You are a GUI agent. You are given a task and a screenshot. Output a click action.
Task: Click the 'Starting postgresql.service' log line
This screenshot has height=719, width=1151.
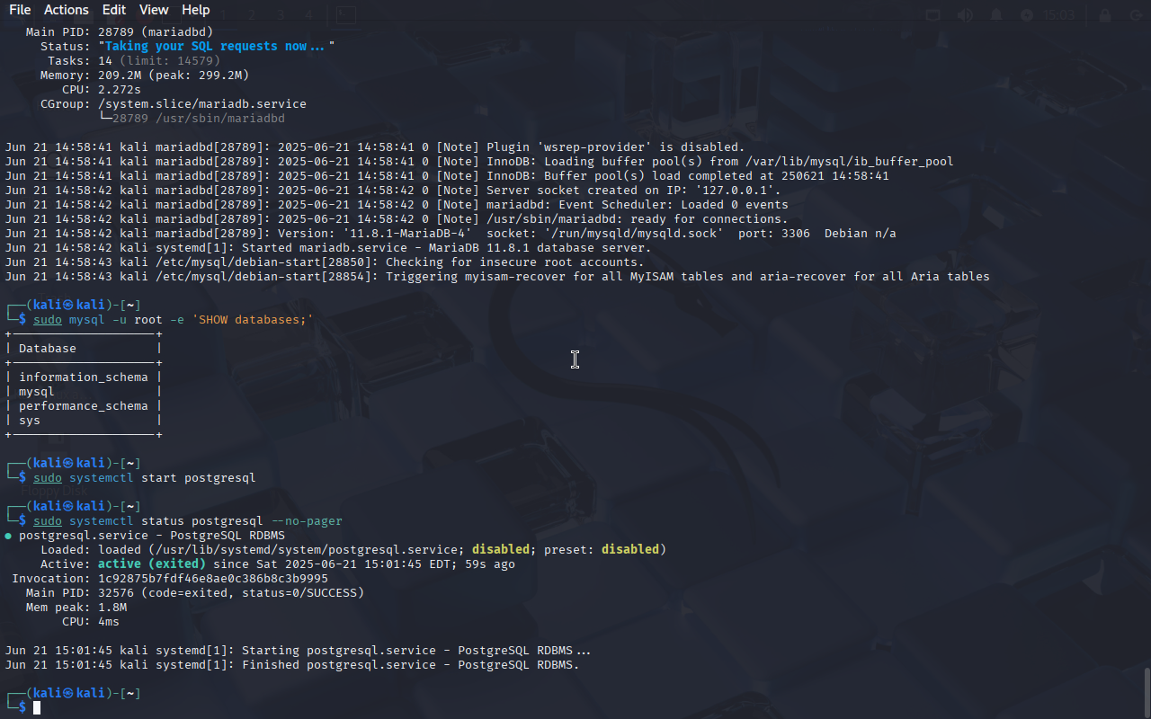298,651
